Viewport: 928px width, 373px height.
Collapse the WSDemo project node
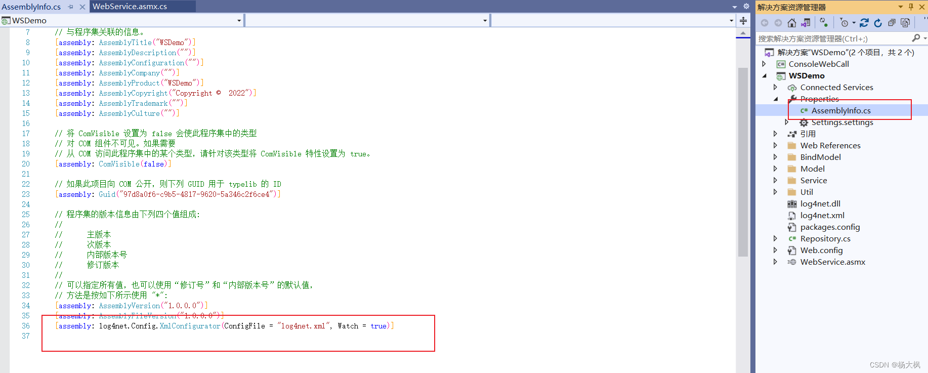(764, 75)
